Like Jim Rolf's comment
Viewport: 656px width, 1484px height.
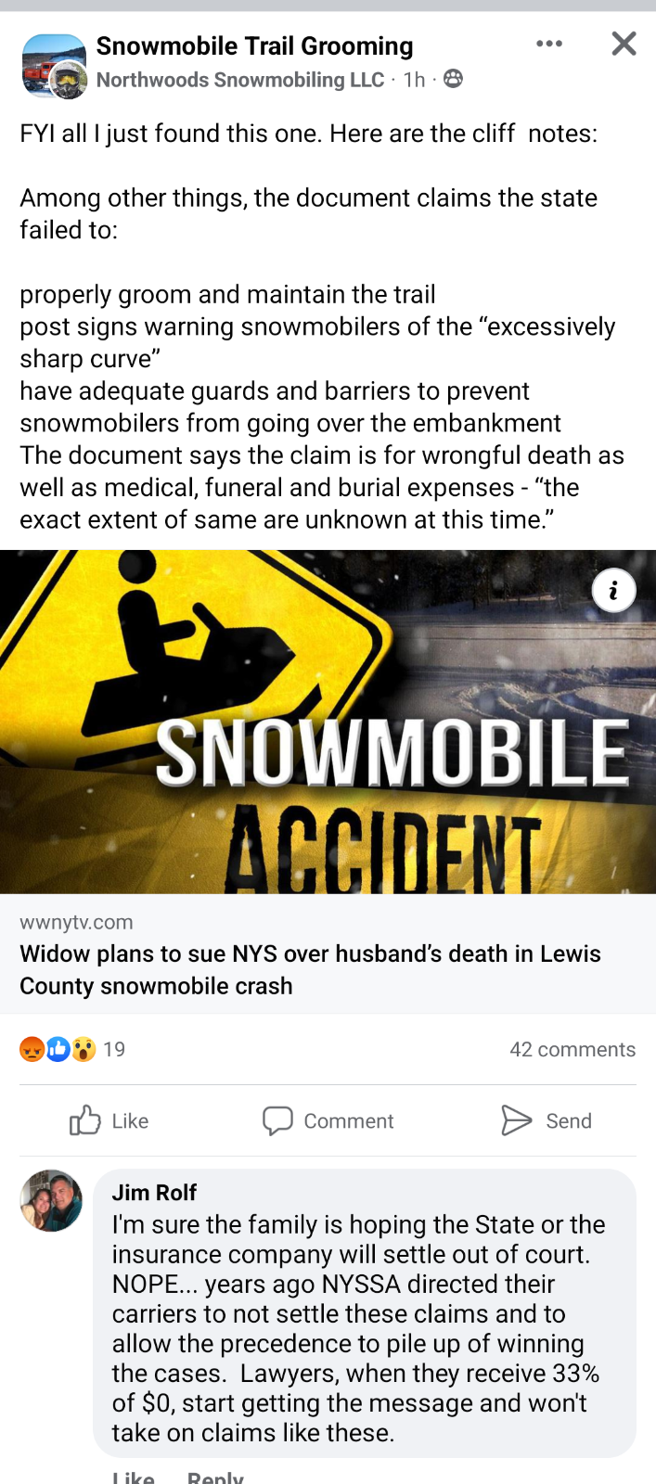[133, 1477]
